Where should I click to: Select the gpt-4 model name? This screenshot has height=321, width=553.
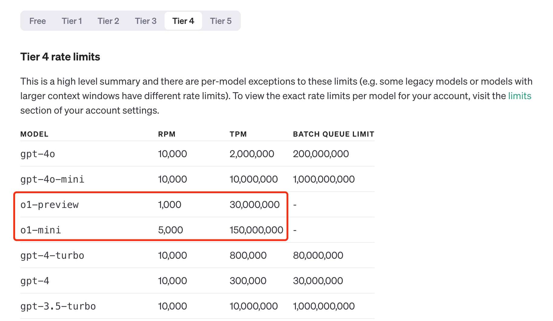(x=34, y=281)
